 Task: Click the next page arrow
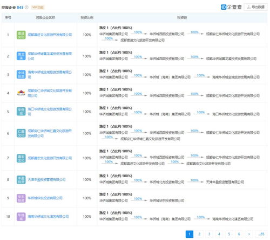tap(249, 234)
